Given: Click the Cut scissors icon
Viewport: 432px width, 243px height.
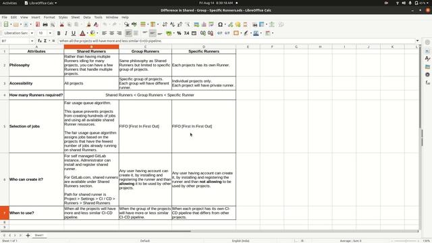Looking at the screenshot, I should pos(61,24).
